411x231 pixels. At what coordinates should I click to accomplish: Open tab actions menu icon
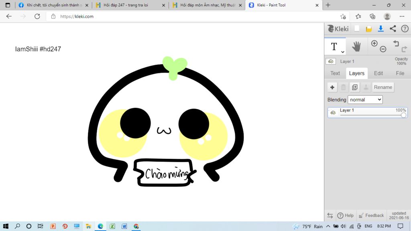8,5
